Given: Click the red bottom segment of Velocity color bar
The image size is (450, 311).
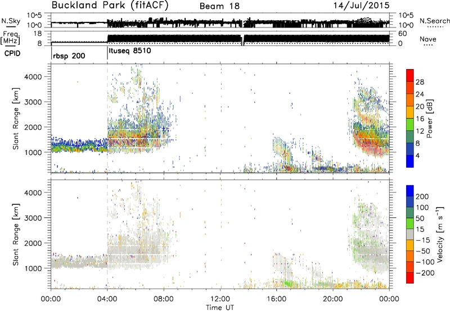Looking at the screenshot, I should tap(410, 278).
